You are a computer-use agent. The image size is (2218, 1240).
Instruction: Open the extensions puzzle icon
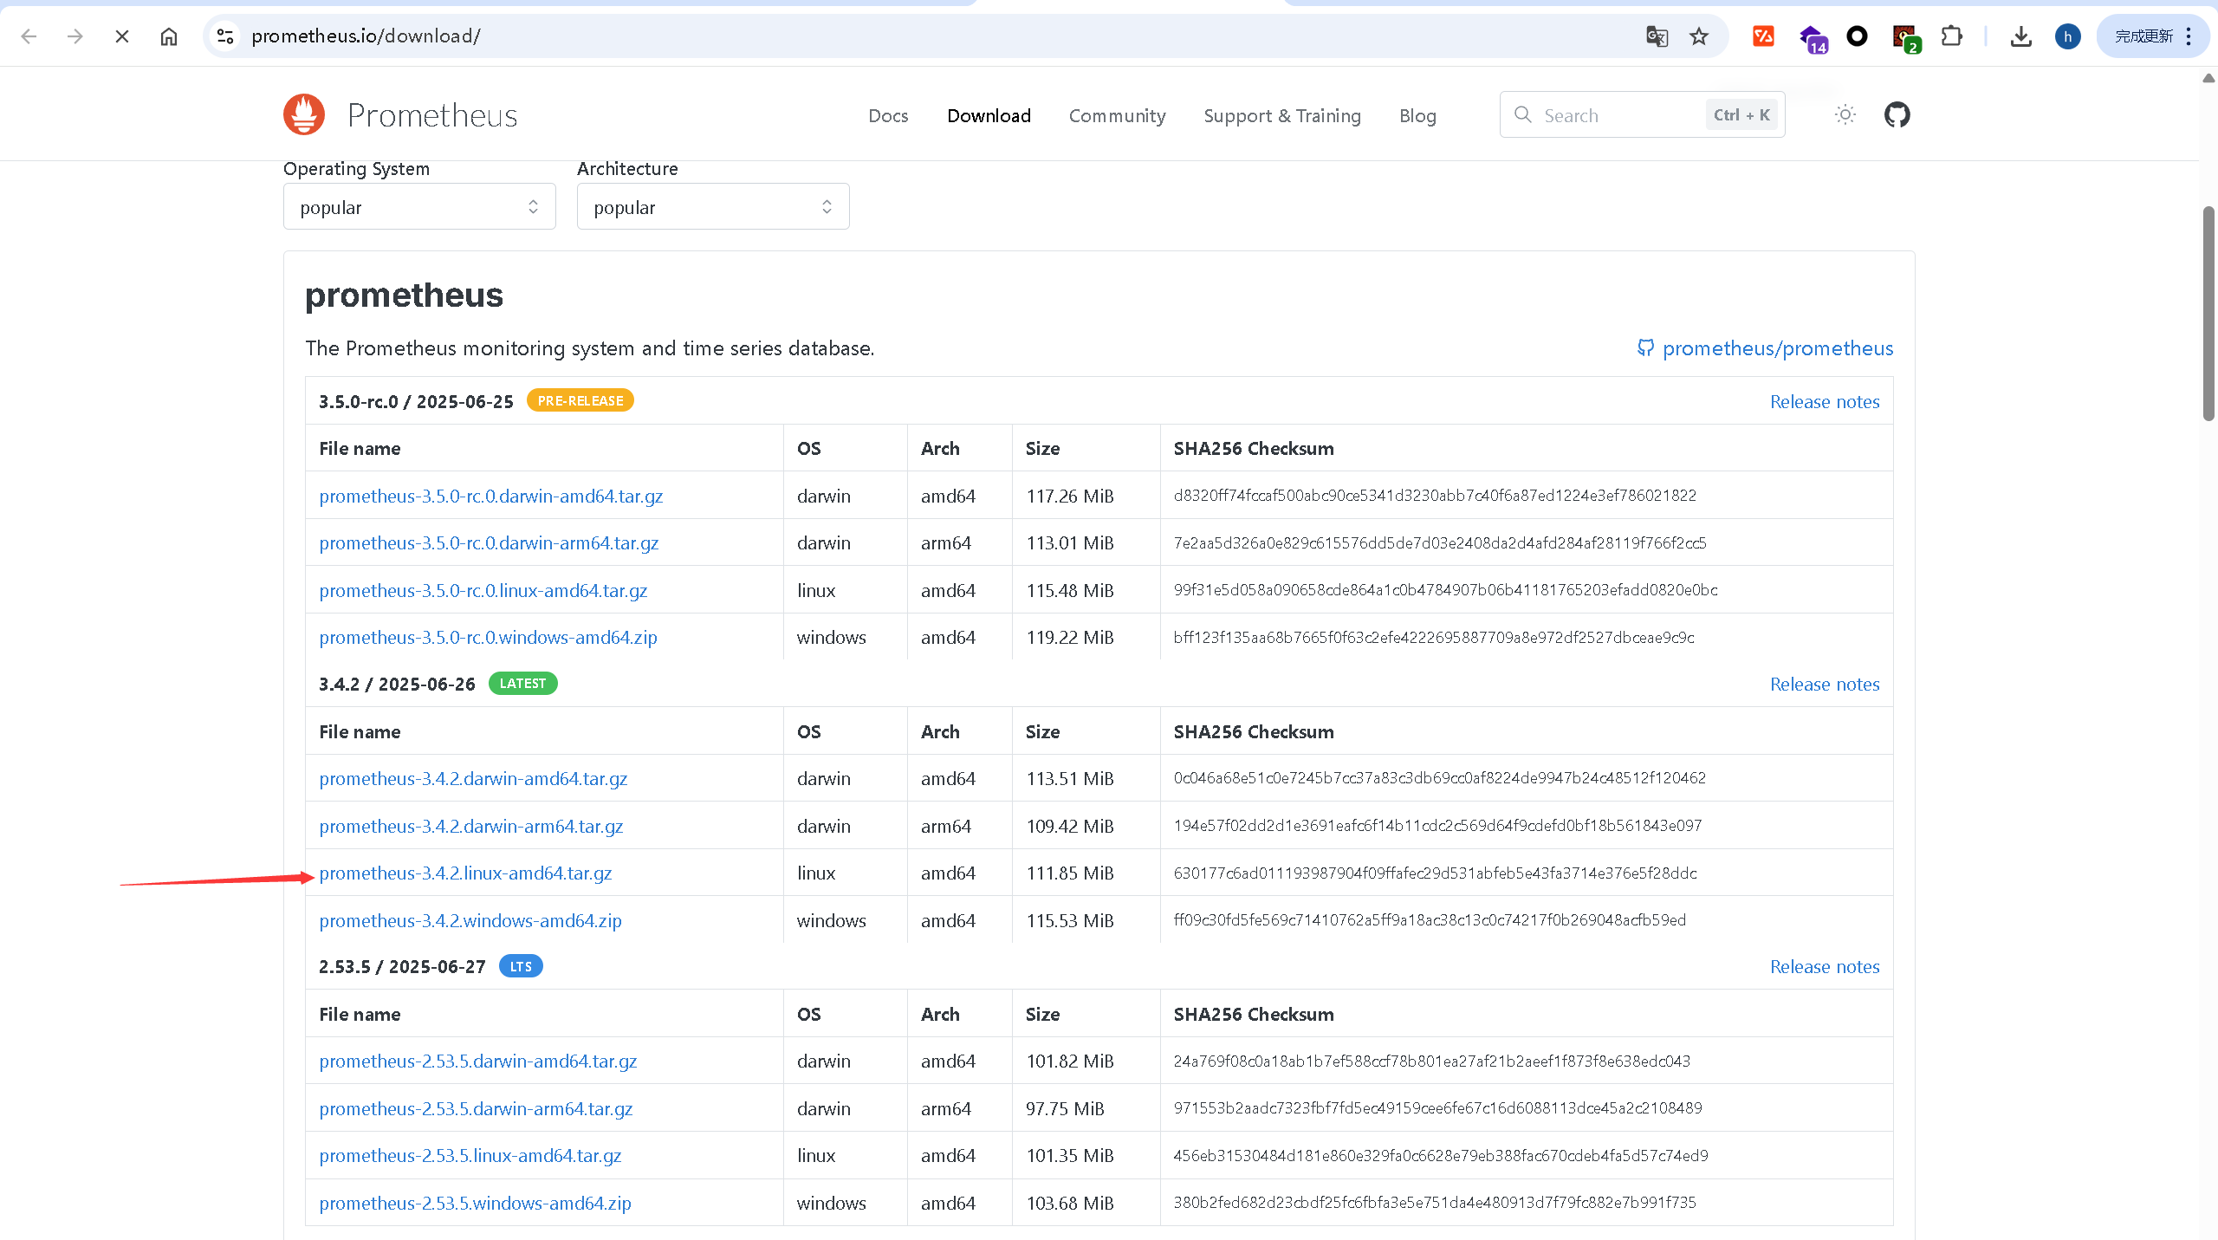click(1951, 36)
